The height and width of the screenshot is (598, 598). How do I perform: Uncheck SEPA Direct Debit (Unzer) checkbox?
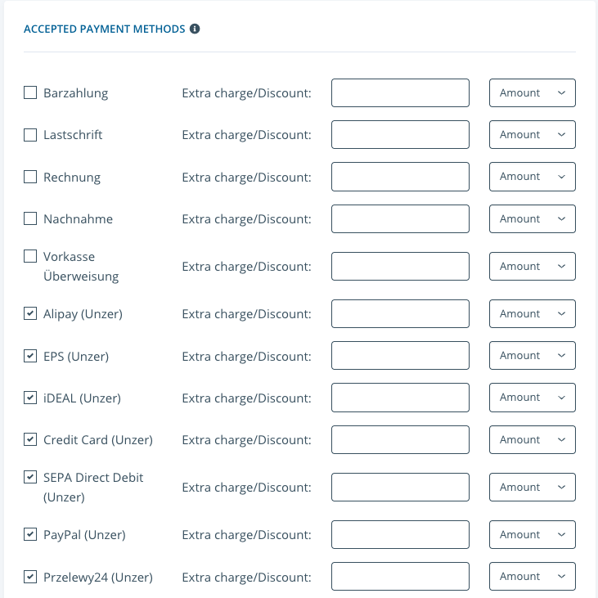[x=30, y=477]
